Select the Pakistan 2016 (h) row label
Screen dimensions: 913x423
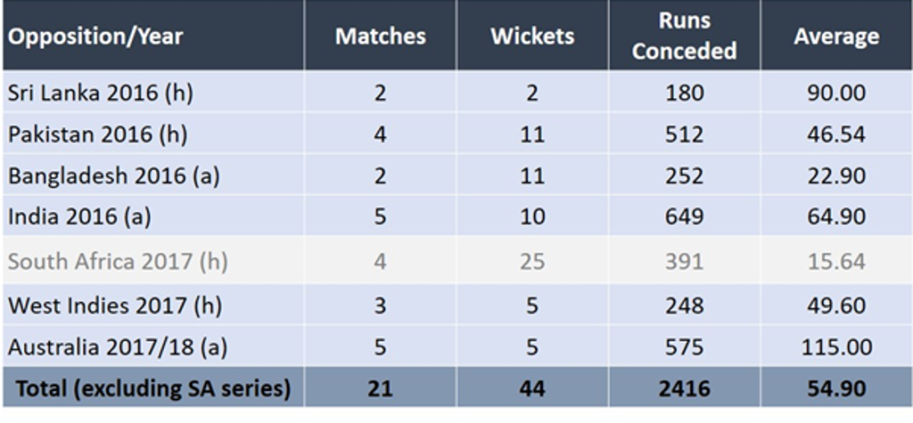pyautogui.click(x=97, y=134)
